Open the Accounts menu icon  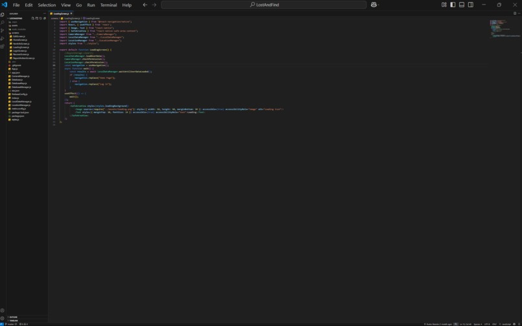pos(3,310)
